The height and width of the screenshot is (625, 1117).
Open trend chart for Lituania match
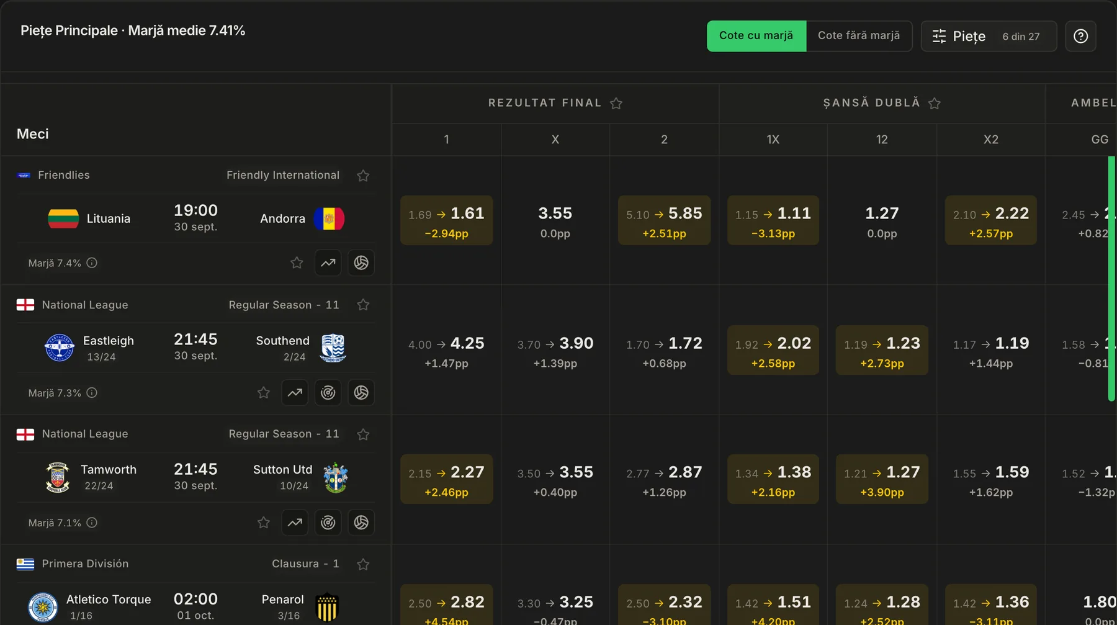pyautogui.click(x=328, y=263)
